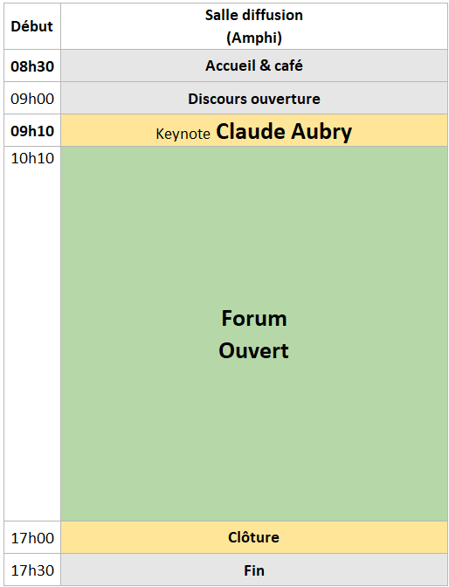
Task: Click the 09h10 time cell
Action: [32, 131]
